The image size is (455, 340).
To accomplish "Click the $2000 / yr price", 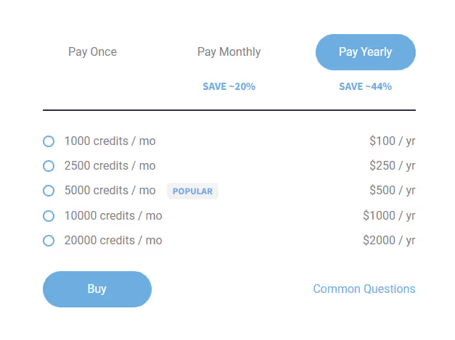I will [x=389, y=241].
